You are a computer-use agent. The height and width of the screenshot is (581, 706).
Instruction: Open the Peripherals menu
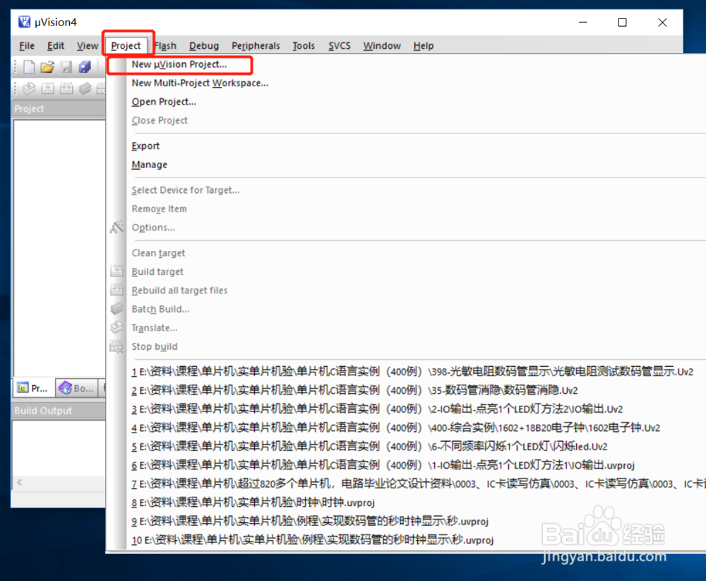(256, 45)
